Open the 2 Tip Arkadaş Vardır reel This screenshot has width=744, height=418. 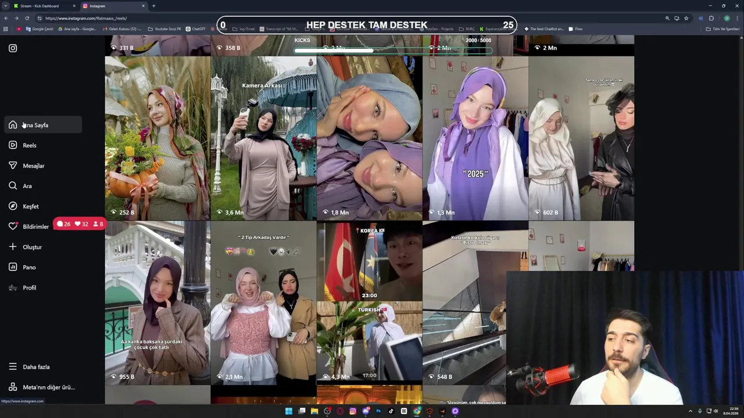point(263,302)
